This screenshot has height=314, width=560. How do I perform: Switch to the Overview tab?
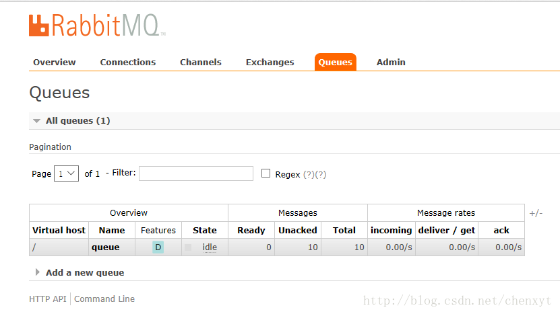(x=55, y=62)
